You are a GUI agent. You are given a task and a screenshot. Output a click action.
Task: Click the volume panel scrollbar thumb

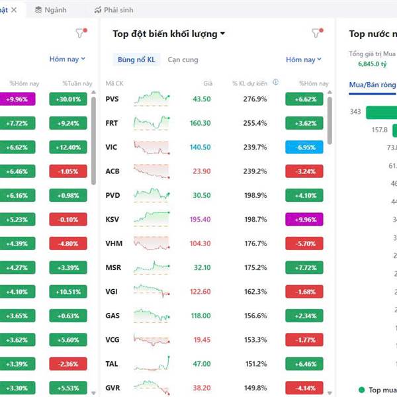click(330, 121)
